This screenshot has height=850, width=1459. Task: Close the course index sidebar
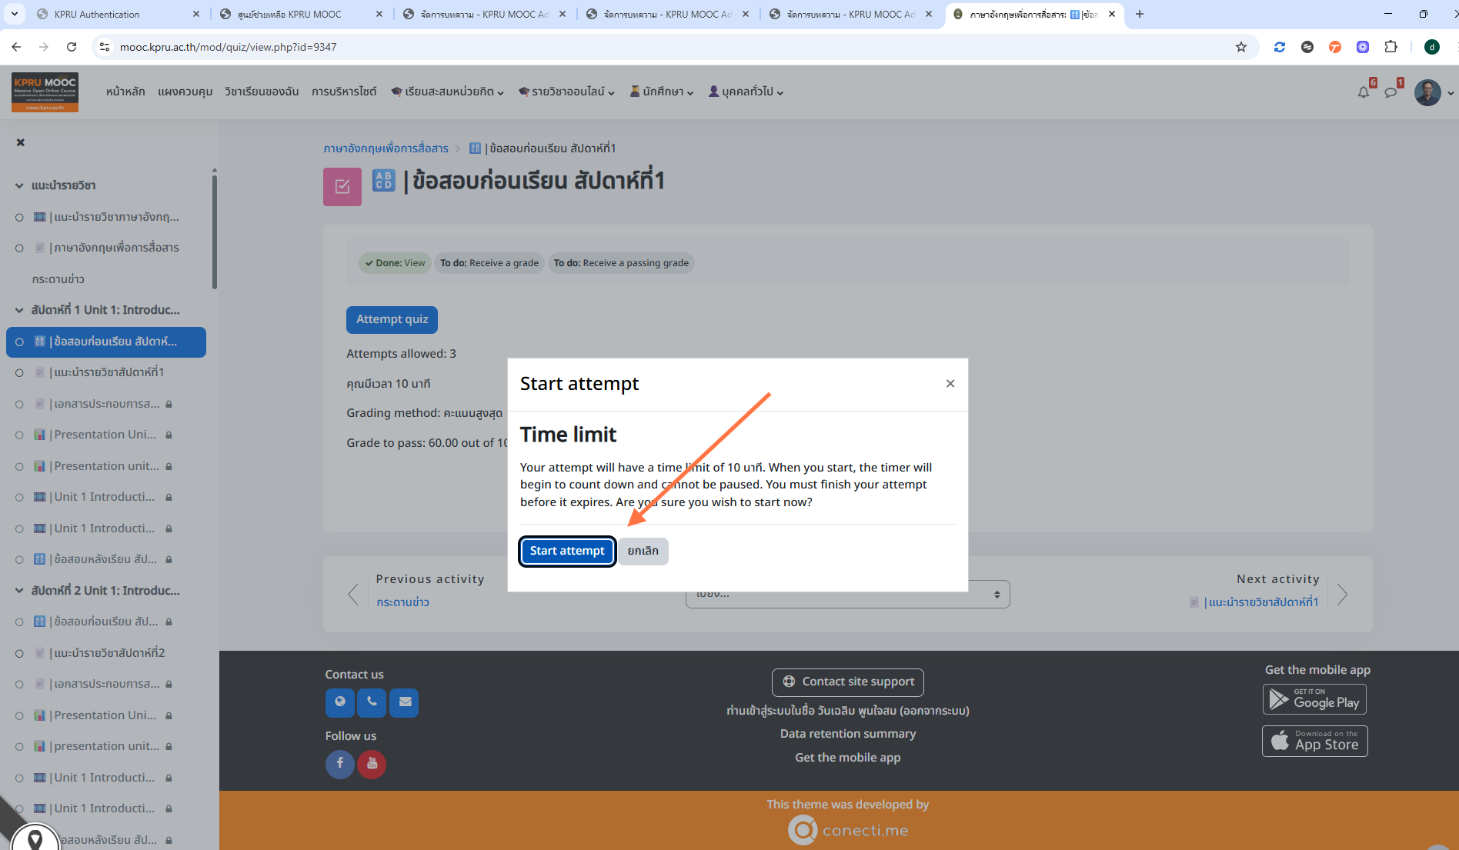point(21,142)
